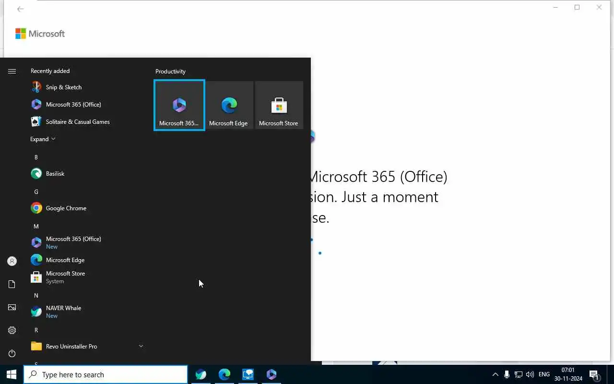Open the user account icon
Viewport: 614px width, 384px height.
pos(12,261)
